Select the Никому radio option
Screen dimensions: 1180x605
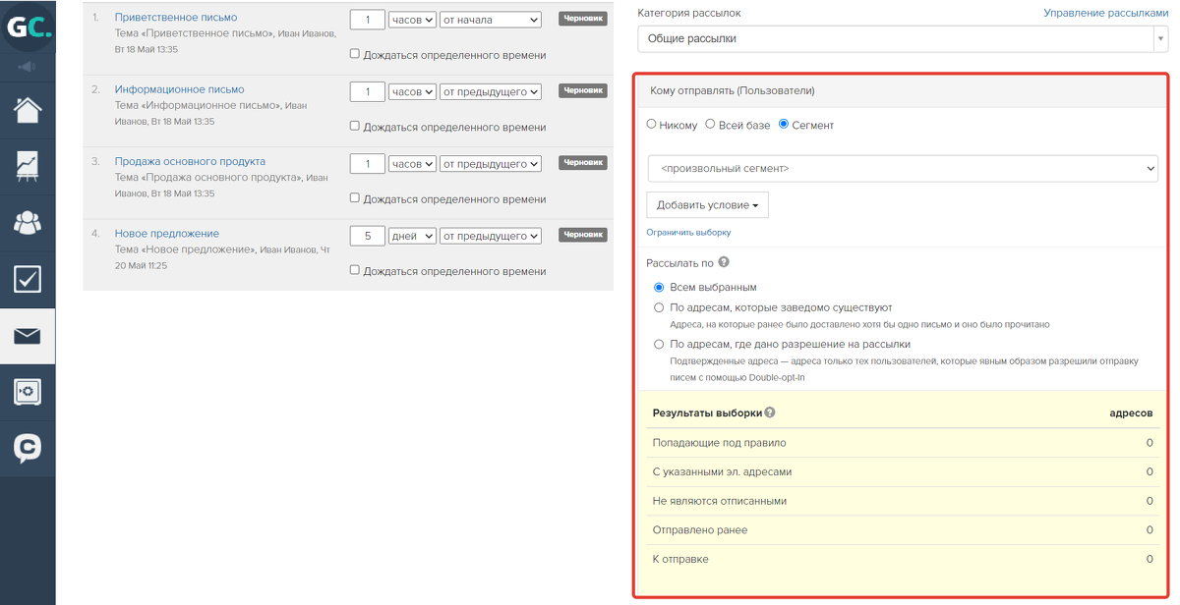click(x=651, y=125)
